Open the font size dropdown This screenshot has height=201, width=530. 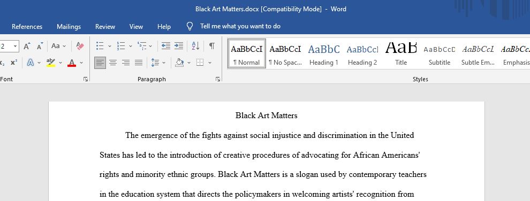pos(15,46)
